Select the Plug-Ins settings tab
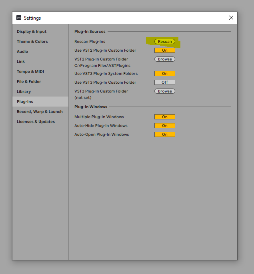Screen dimensions: 254x274 (x=40, y=101)
